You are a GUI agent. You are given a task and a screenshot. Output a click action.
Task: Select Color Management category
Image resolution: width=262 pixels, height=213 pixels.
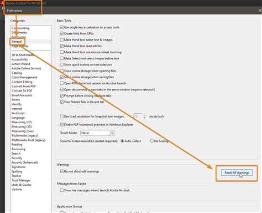click(x=24, y=77)
